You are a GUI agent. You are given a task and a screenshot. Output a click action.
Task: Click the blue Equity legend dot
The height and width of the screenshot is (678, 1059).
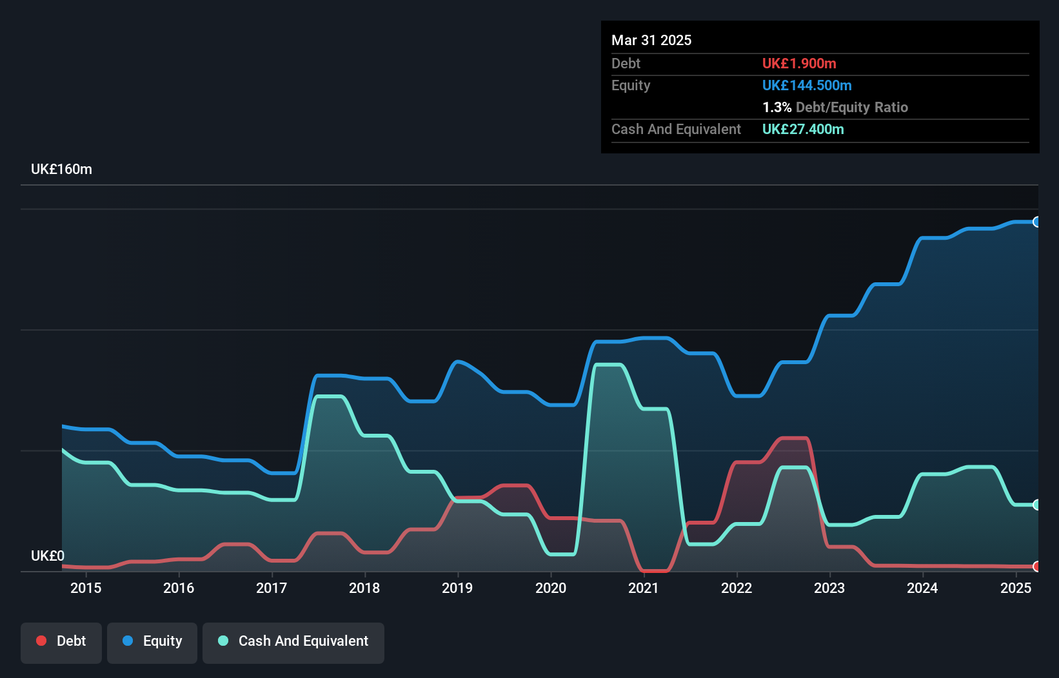[x=128, y=641]
